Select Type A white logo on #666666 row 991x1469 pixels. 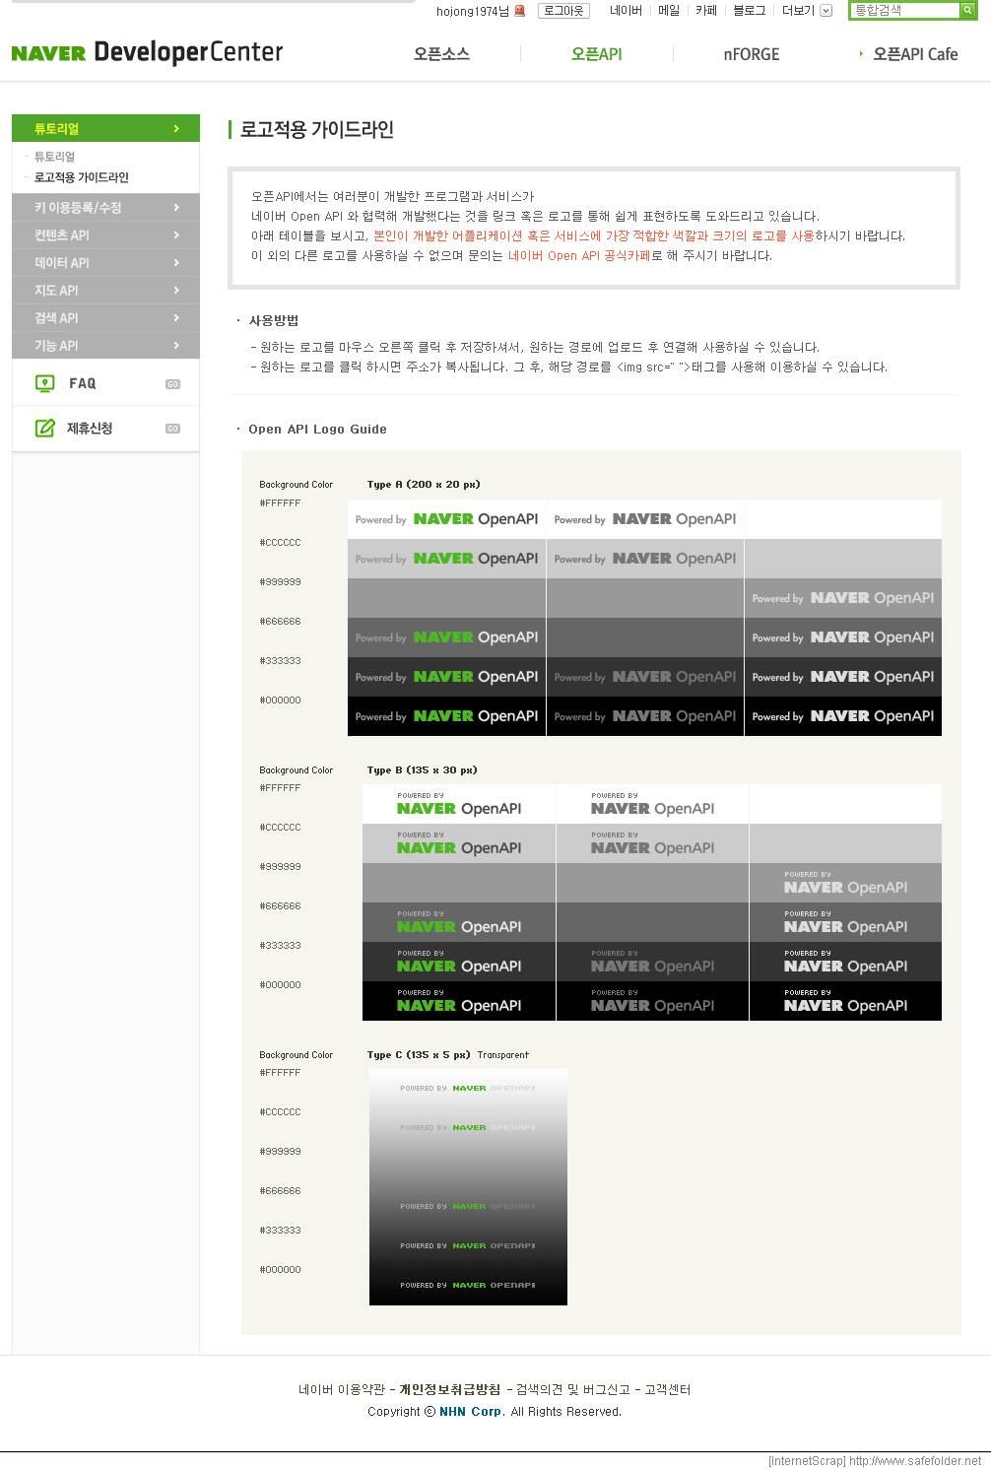coord(843,637)
